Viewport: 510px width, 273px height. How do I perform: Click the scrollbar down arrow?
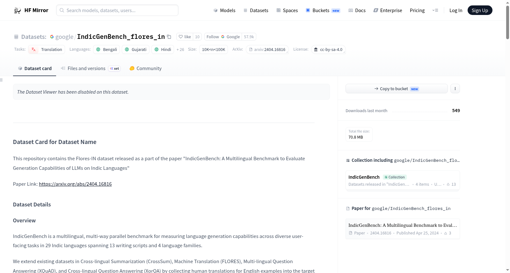point(507,270)
